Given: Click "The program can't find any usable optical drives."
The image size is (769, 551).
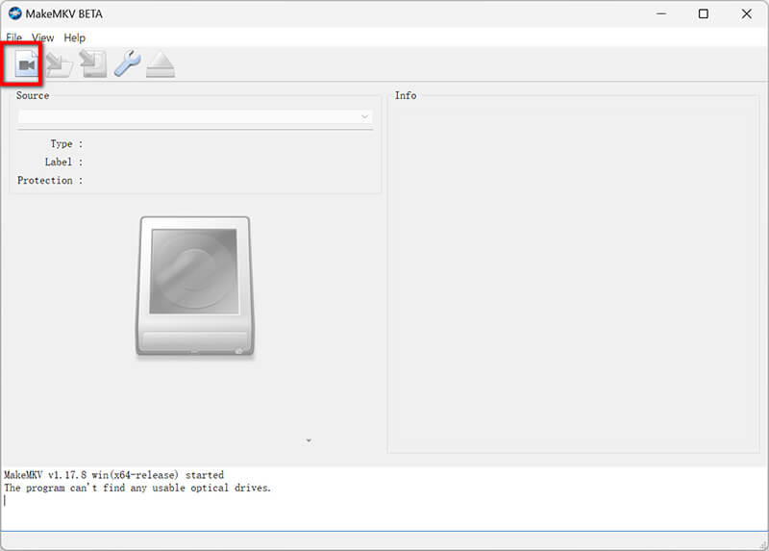Looking at the screenshot, I should (x=137, y=488).
